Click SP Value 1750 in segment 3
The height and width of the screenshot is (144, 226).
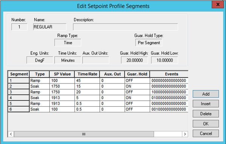(62, 92)
